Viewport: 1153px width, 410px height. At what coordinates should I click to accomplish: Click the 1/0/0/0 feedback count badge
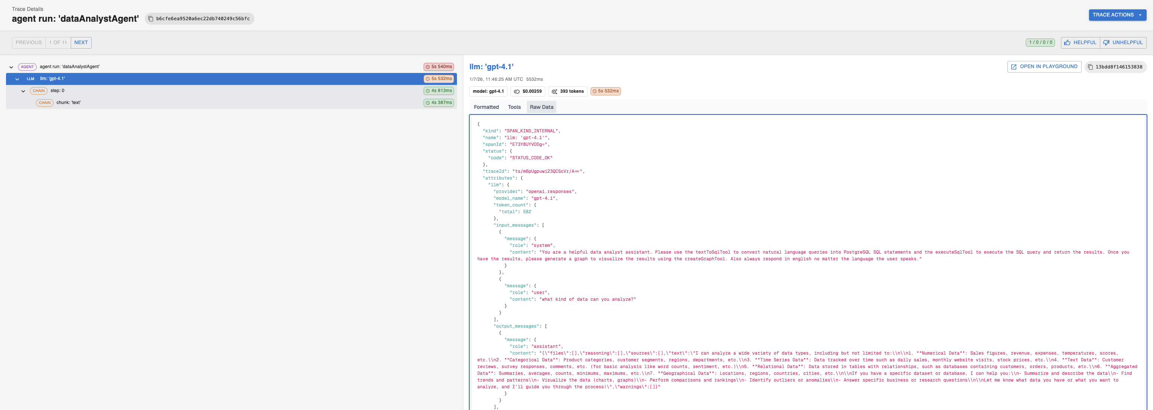[x=1040, y=43]
